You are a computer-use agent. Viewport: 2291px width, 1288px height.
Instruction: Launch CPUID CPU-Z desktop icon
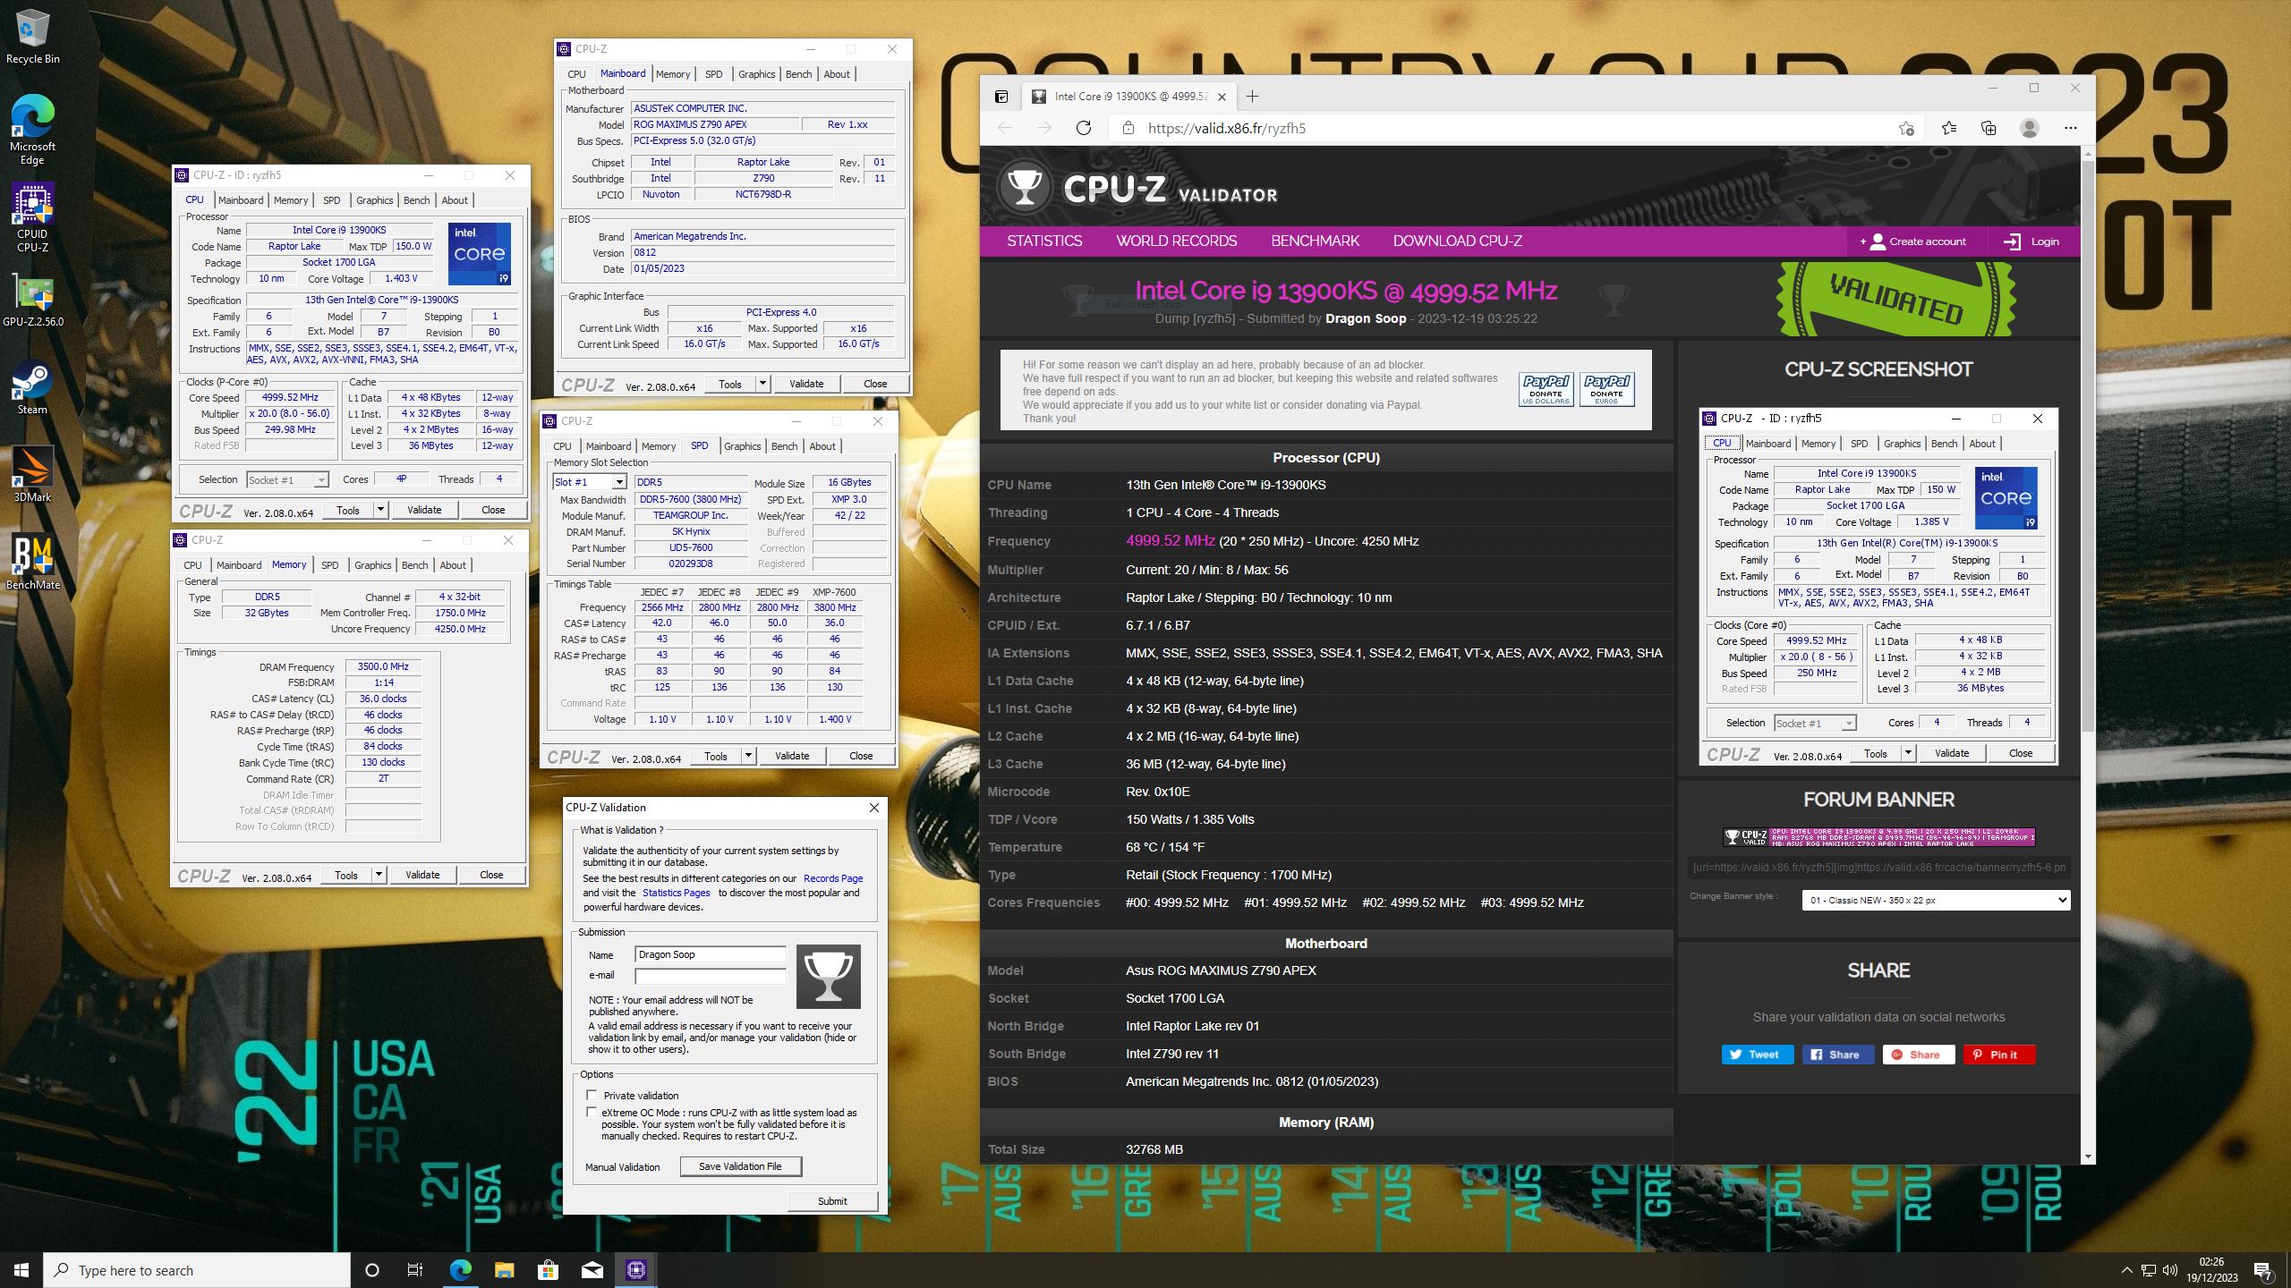[32, 218]
